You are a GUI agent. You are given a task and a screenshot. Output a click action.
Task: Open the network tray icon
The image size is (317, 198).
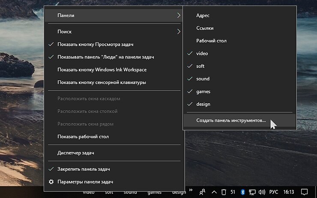point(252,192)
